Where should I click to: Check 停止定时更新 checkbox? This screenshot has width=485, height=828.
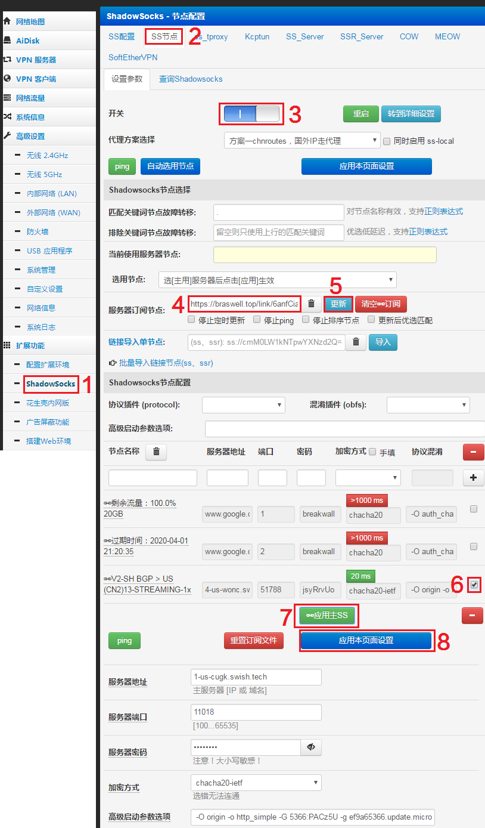pyautogui.click(x=191, y=320)
